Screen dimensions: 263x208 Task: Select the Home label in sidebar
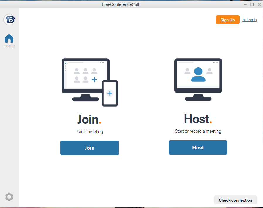[x=9, y=46]
